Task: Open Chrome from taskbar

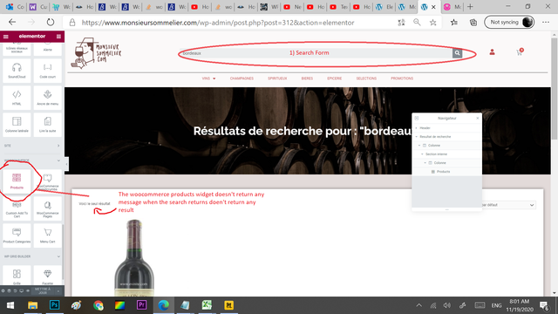Action: 99,305
